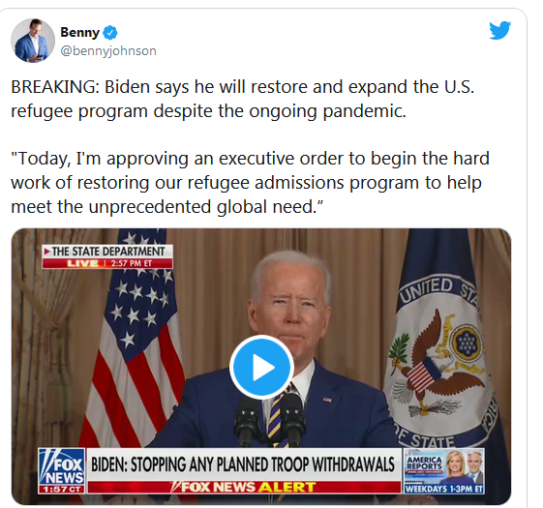Play the embedded Fox News video
The height and width of the screenshot is (508, 543).
261,367
